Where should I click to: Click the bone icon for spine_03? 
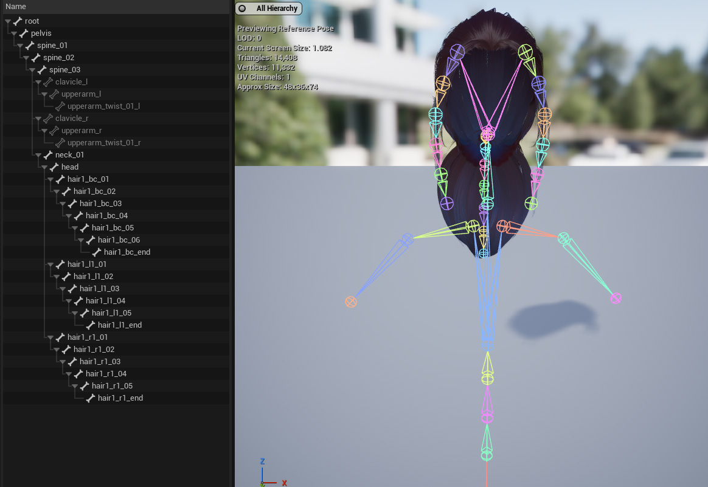(42, 69)
